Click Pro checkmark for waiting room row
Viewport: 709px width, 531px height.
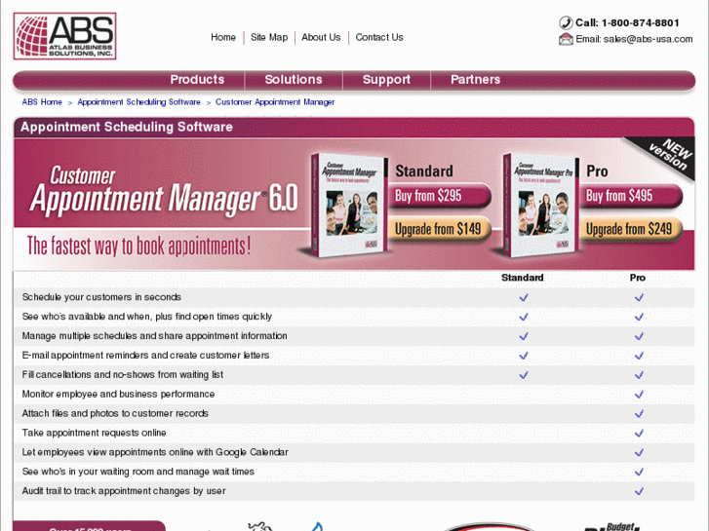click(639, 472)
